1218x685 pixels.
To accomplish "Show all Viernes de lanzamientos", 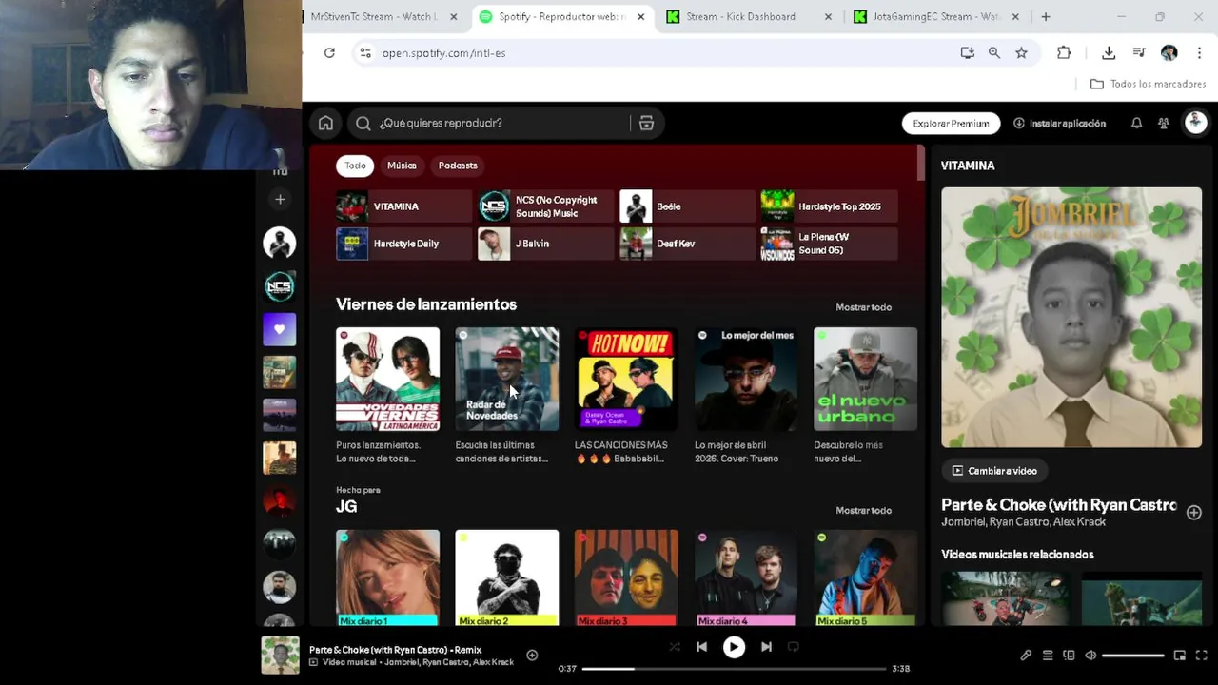I will click(863, 307).
